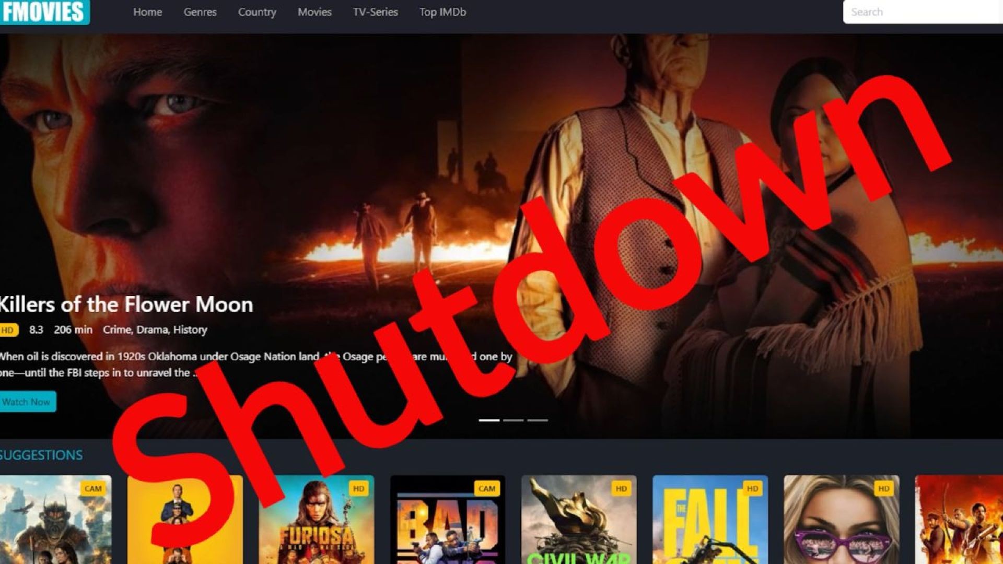Open the Country navigation dropdown
The height and width of the screenshot is (564, 1003).
click(255, 11)
